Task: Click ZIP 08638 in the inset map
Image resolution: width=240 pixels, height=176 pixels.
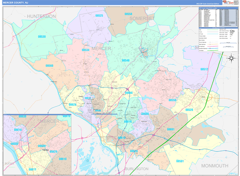Action: (x=22, y=116)
